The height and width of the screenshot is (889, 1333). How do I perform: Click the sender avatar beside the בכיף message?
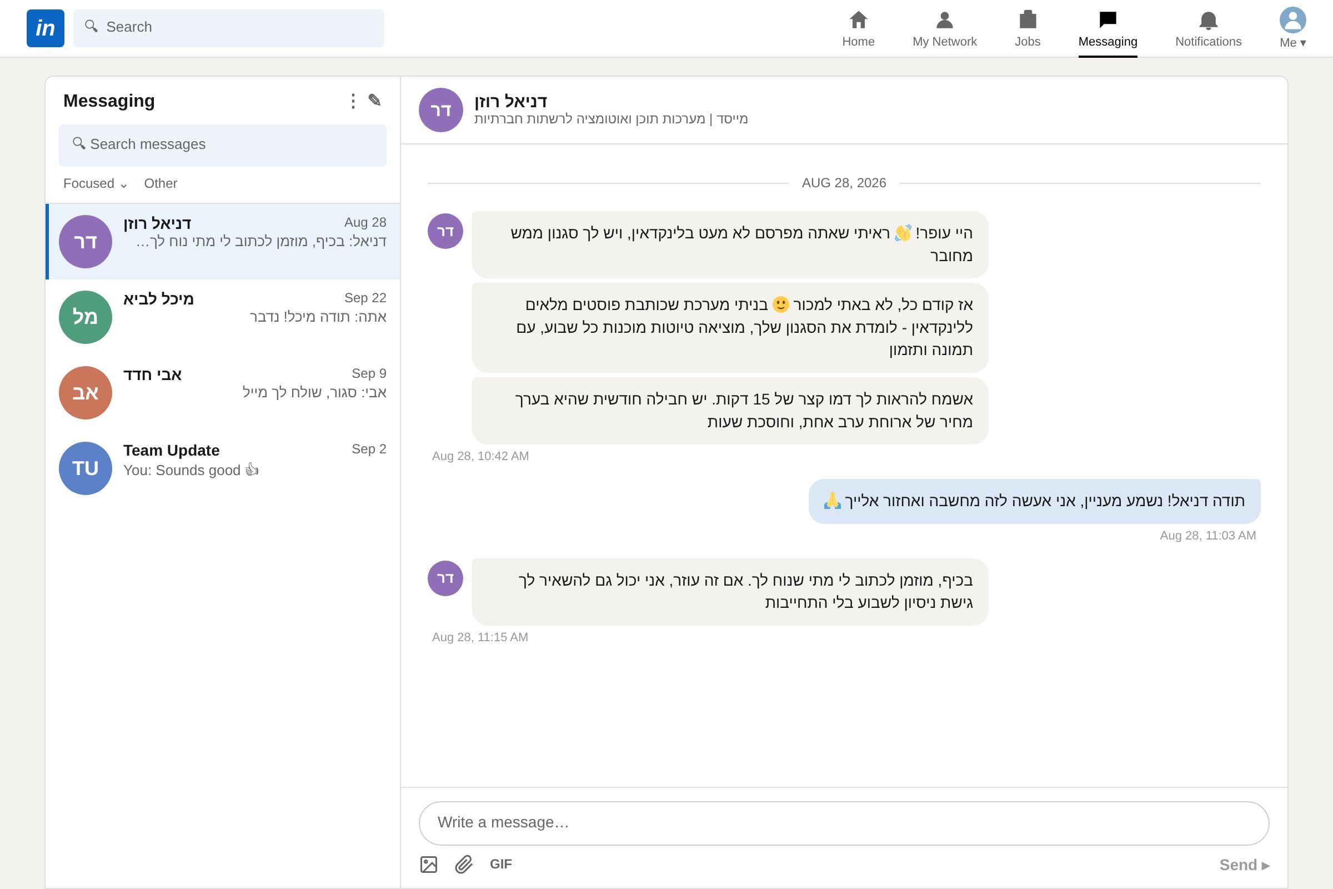(x=445, y=578)
